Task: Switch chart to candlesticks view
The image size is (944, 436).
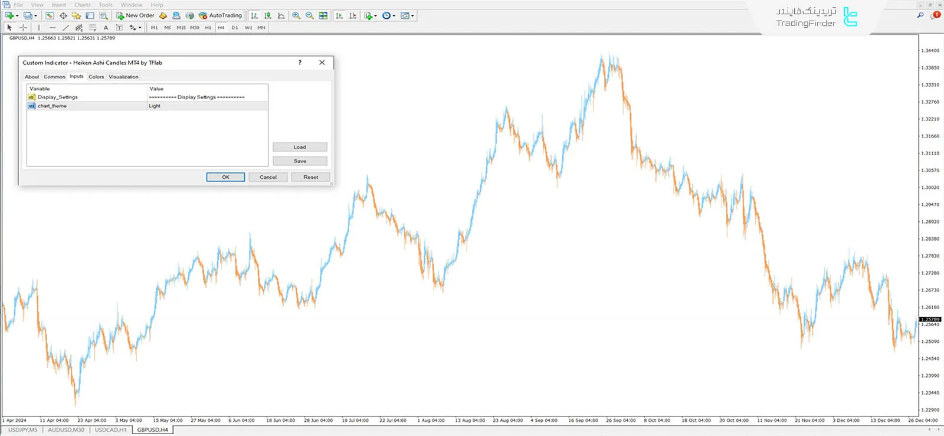Action: click(268, 15)
